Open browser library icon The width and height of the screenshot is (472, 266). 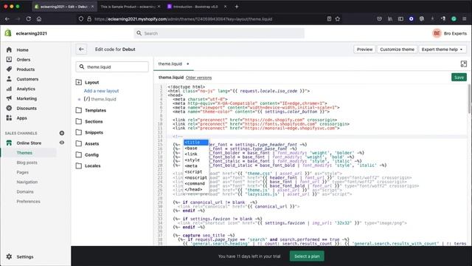pyautogui.click(x=390, y=18)
